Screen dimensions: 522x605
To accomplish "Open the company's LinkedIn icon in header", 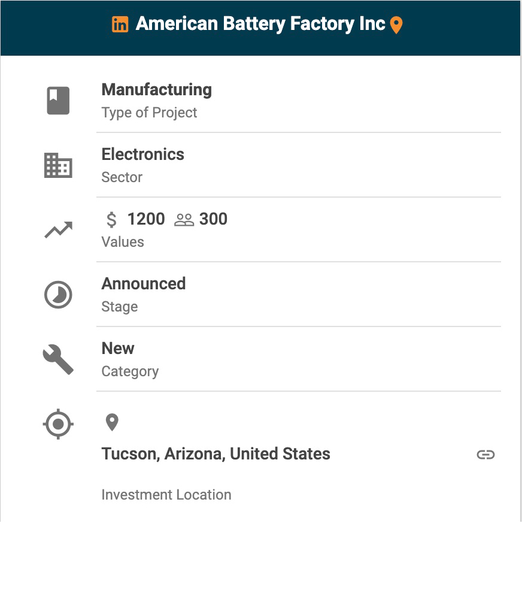I will pyautogui.click(x=120, y=25).
